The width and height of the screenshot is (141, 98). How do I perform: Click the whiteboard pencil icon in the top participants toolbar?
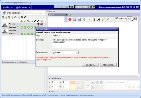pos(6,17)
